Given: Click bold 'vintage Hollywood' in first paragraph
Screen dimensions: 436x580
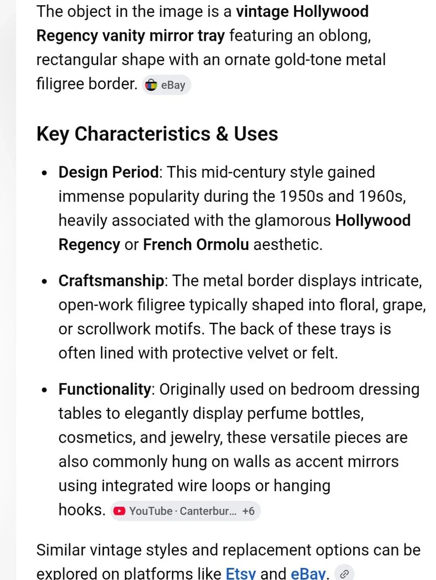Looking at the screenshot, I should [302, 11].
